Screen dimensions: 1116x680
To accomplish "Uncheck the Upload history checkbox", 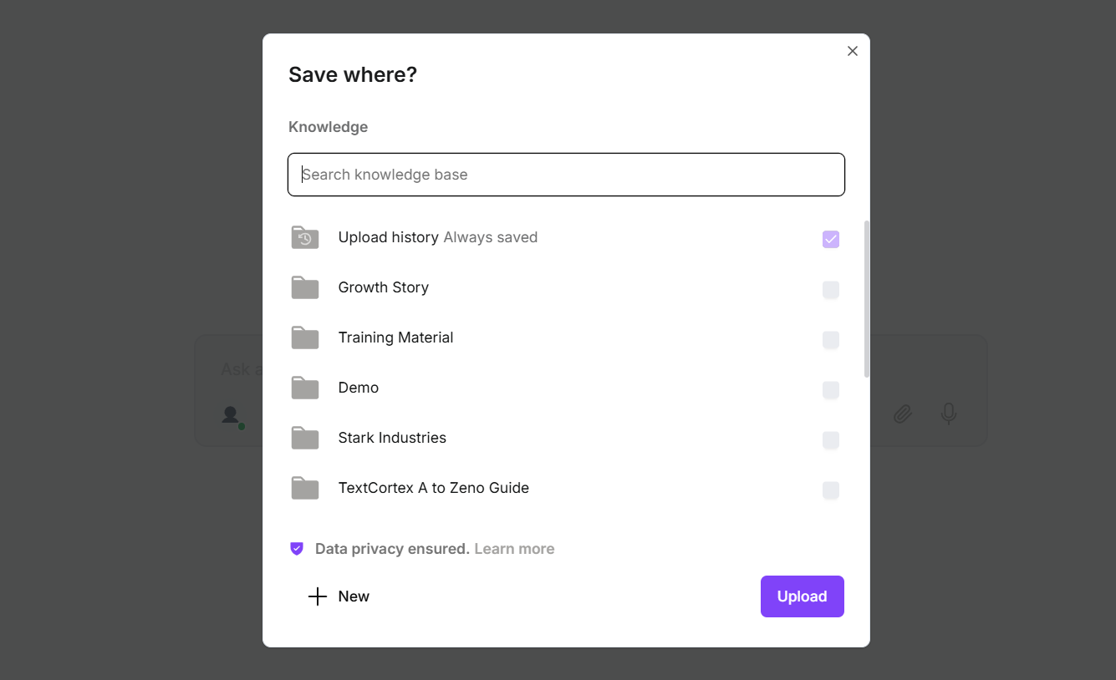I will (x=830, y=239).
